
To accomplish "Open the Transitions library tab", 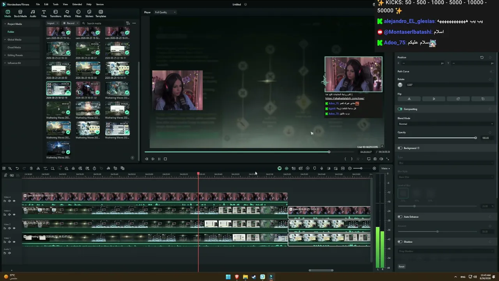I will click(56, 14).
